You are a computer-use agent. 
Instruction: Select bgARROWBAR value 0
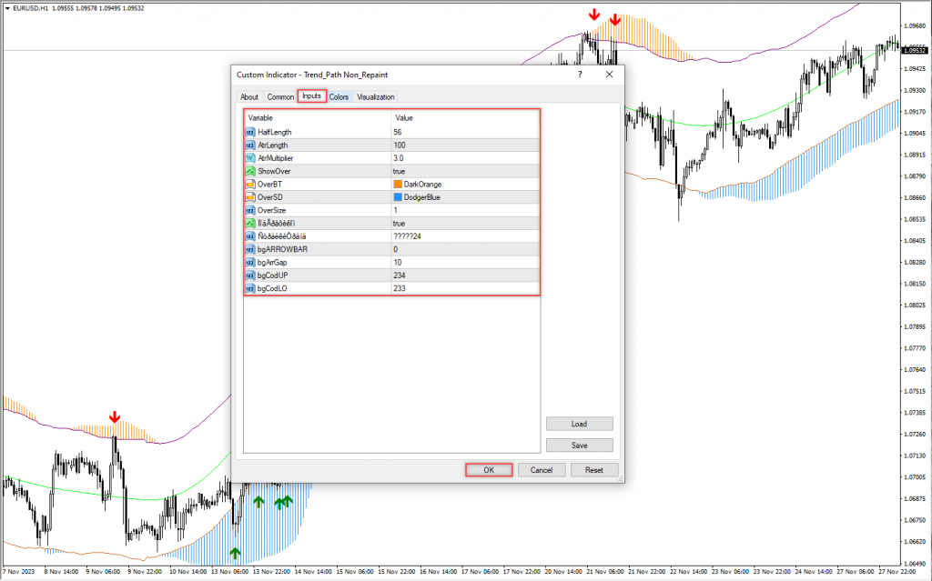pos(465,249)
